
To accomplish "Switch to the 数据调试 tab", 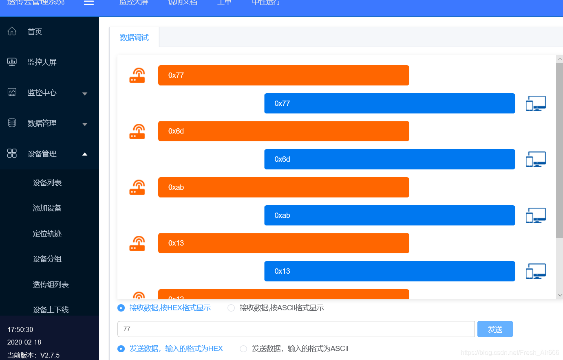I will (134, 37).
